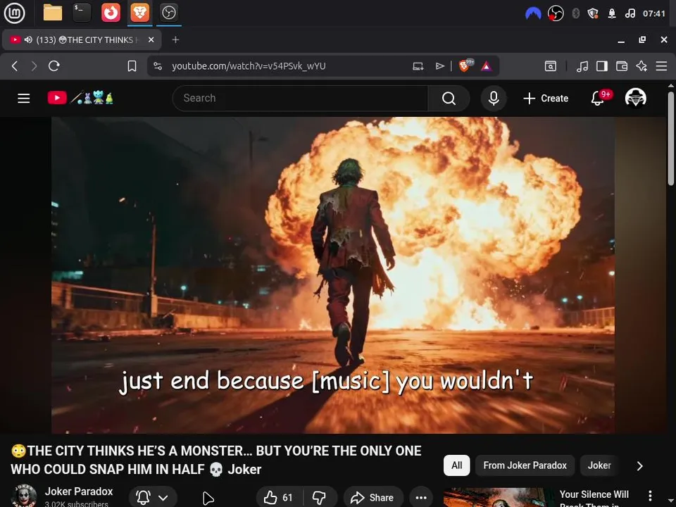Dislike this video
The height and width of the screenshot is (507, 676).
319,498
